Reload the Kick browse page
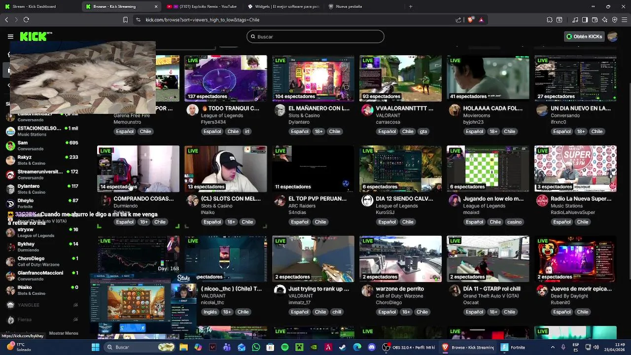 point(26,20)
